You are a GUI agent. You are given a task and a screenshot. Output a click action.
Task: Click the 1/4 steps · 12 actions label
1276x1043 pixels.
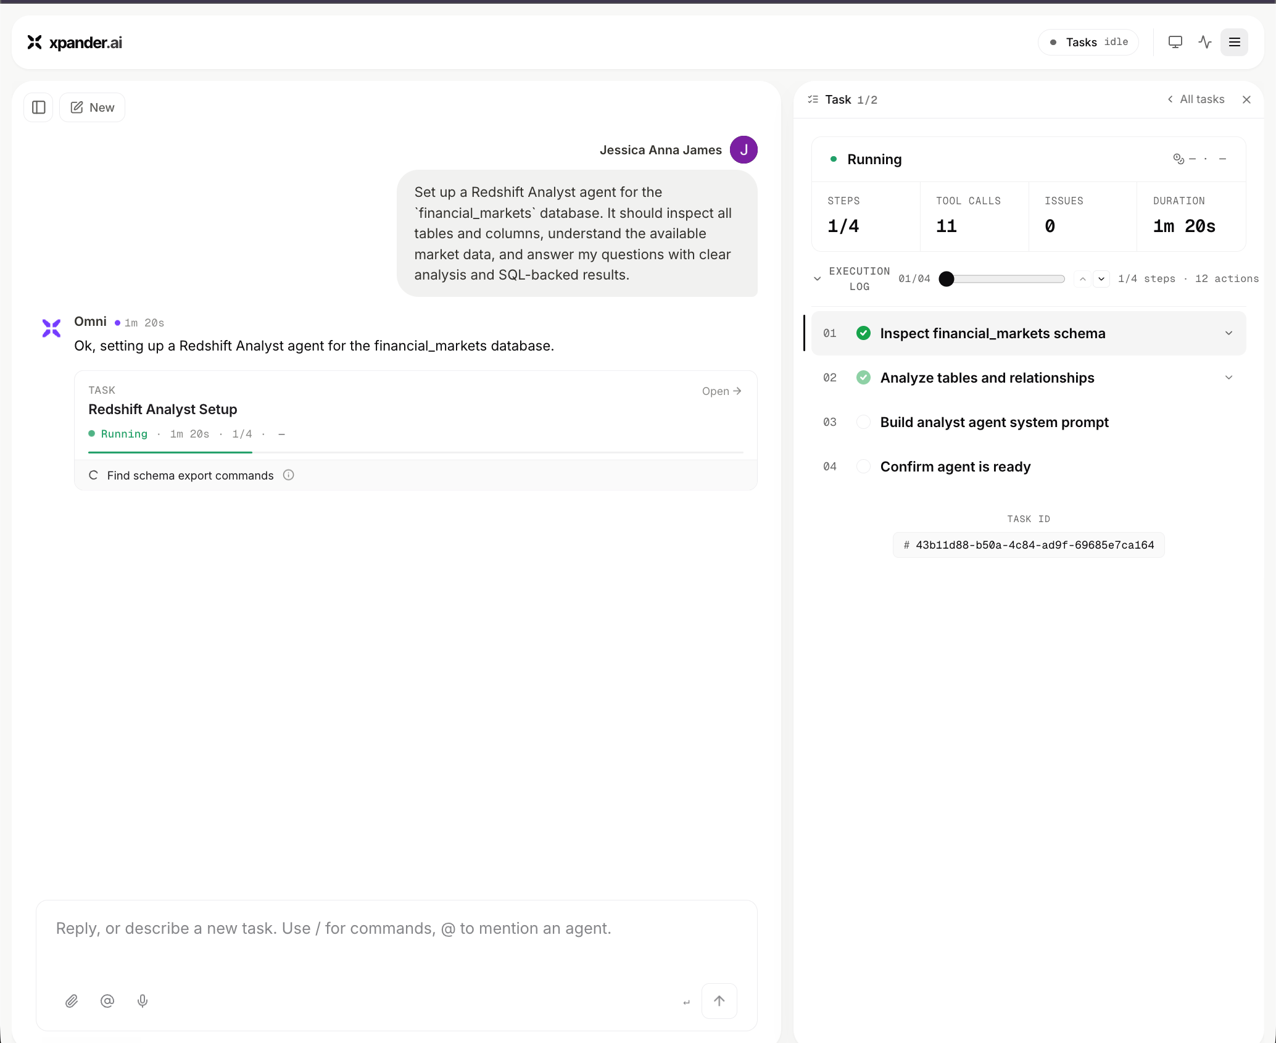pos(1188,279)
